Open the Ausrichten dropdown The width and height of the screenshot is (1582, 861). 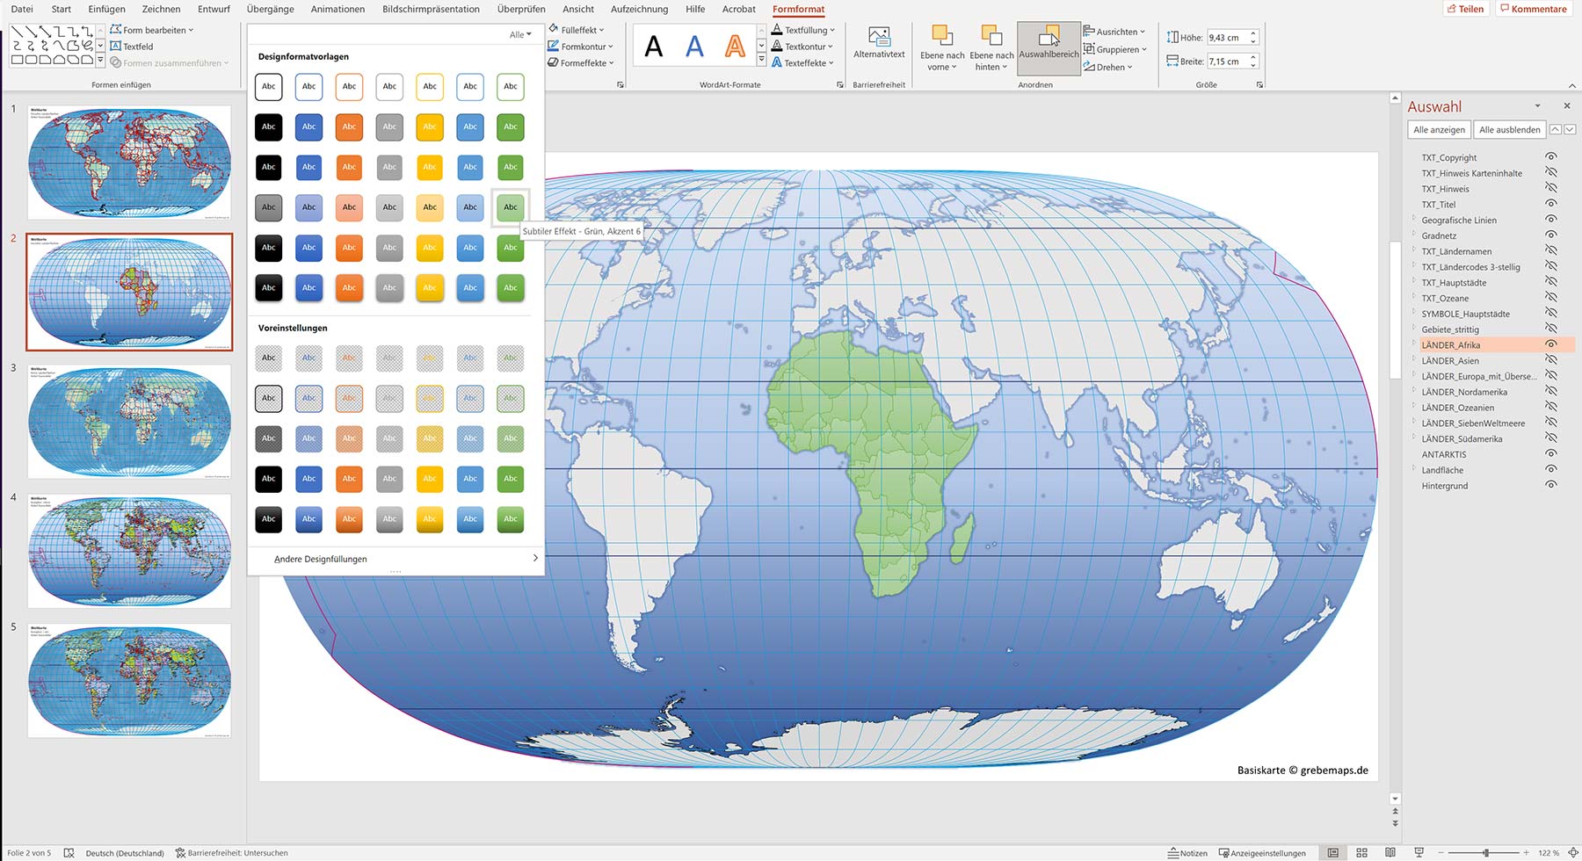[1115, 31]
